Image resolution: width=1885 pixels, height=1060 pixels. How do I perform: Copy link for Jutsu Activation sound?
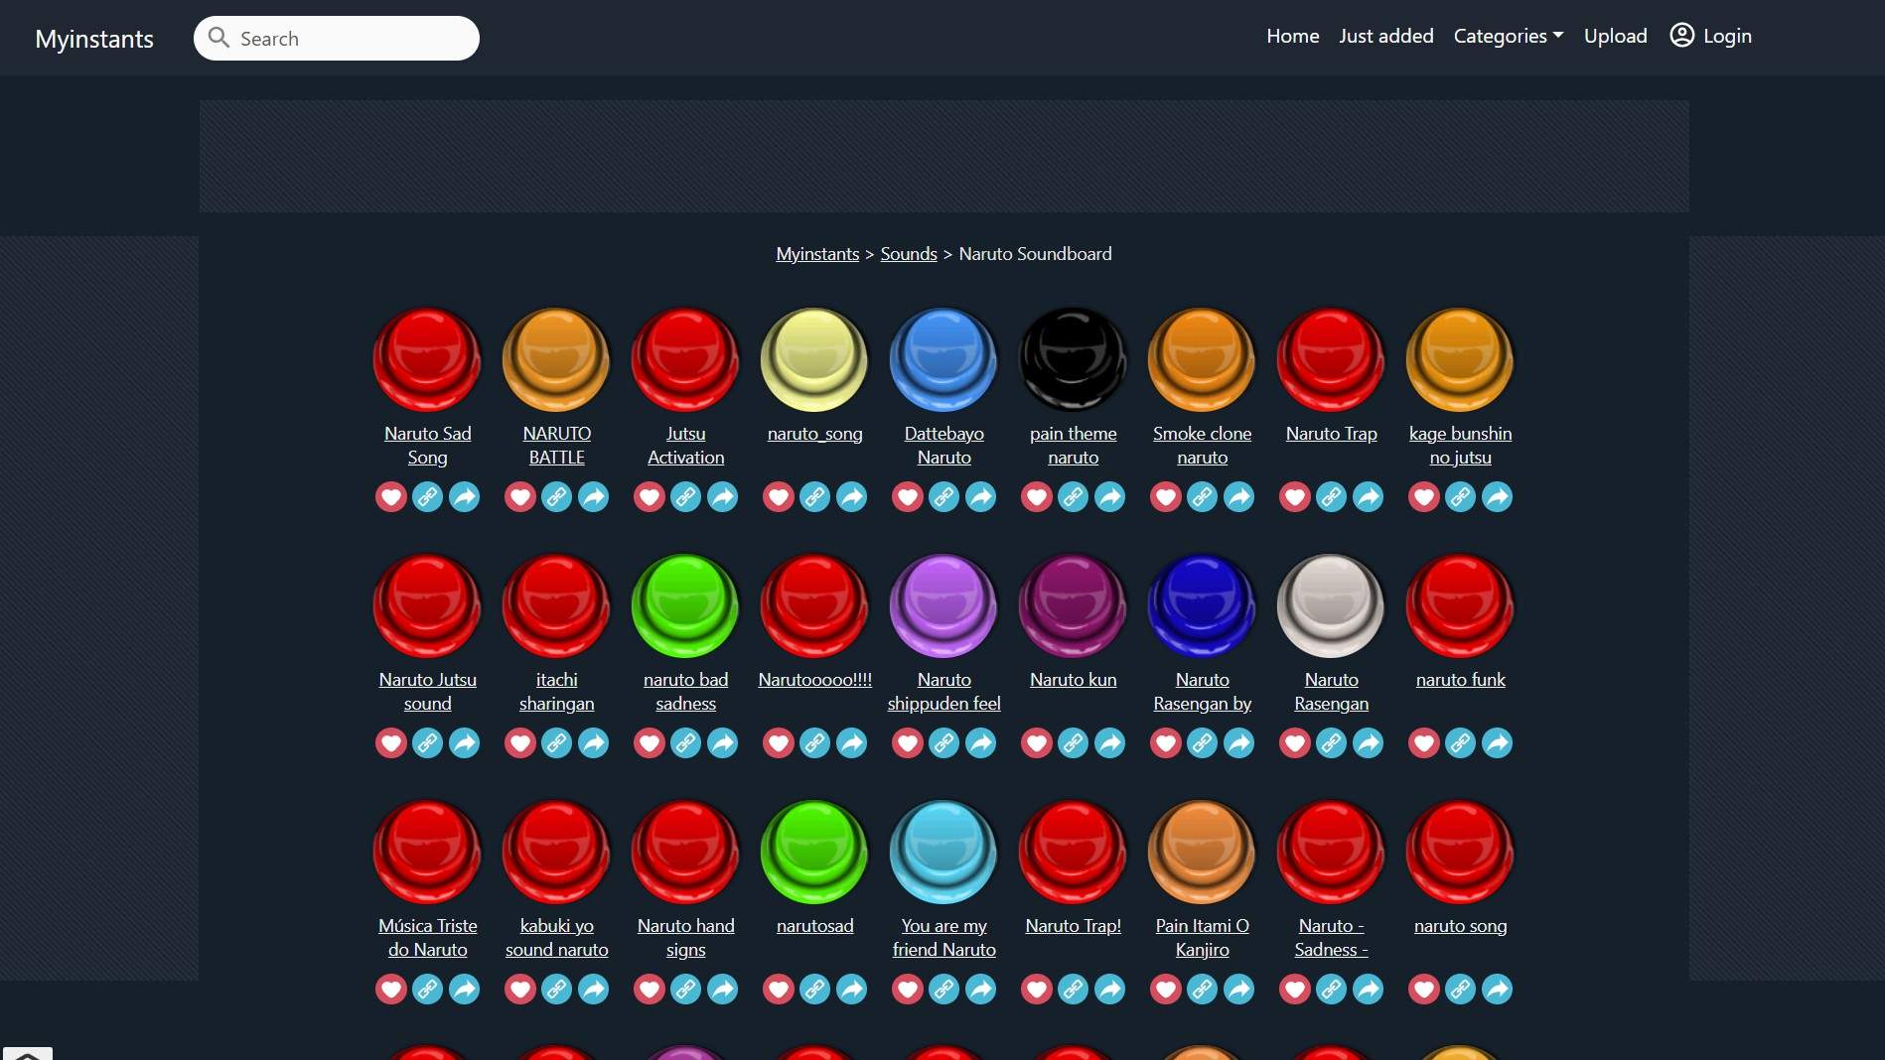(x=686, y=496)
